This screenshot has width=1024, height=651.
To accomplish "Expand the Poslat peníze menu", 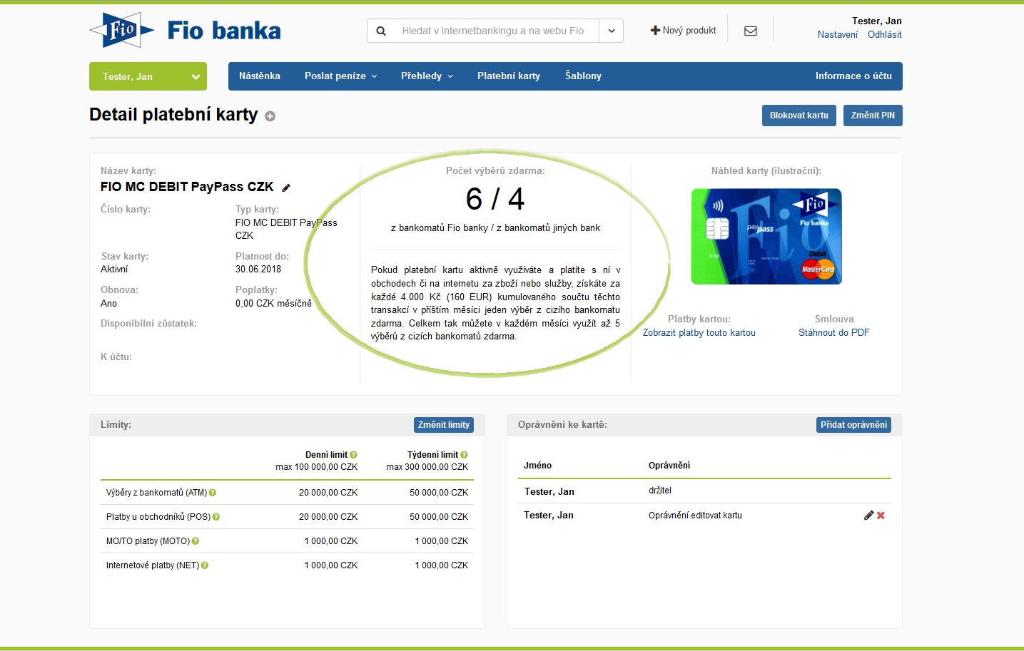I will 340,76.
